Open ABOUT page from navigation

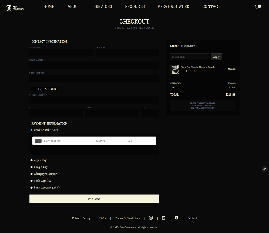pos(74,6)
